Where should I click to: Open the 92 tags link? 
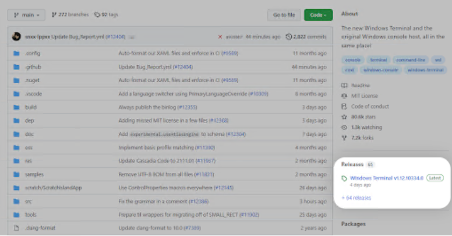(105, 15)
